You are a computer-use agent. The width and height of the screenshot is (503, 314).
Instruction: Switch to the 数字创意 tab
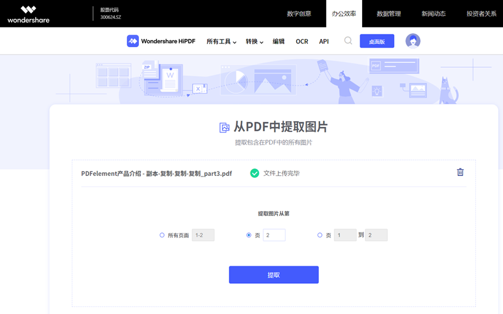point(299,13)
